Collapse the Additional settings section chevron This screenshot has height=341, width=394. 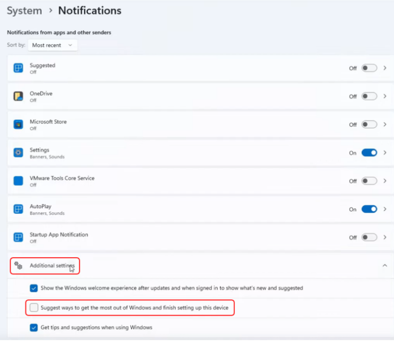[x=385, y=265]
